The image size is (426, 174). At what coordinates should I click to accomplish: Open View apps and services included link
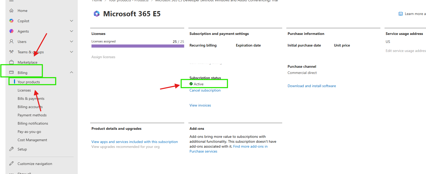click(134, 142)
